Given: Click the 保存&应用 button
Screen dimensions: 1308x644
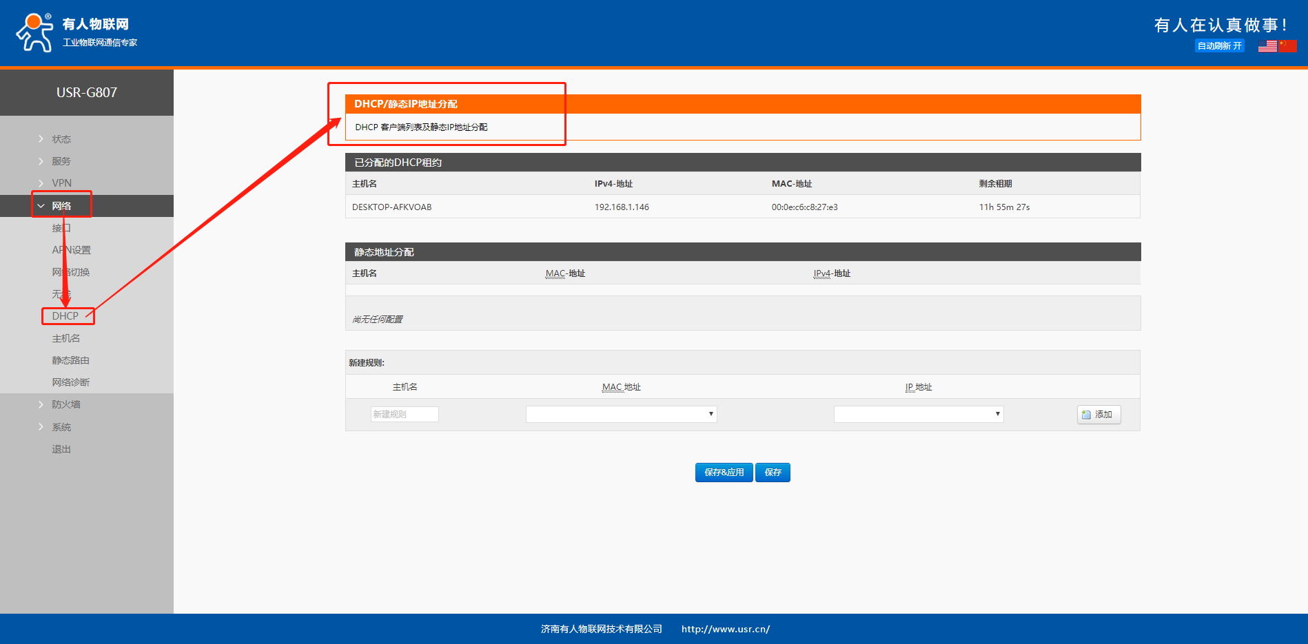Looking at the screenshot, I should point(724,472).
